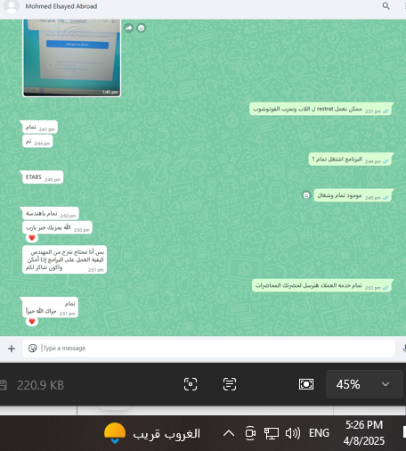Open the shared photo thumbnail
This screenshot has height=451, width=406.
tap(72, 58)
